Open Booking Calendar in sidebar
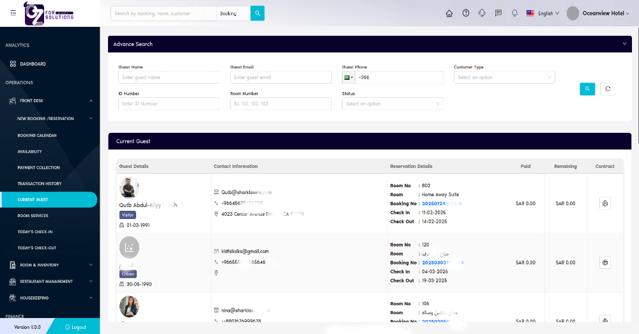This screenshot has height=334, width=639. coord(37,135)
